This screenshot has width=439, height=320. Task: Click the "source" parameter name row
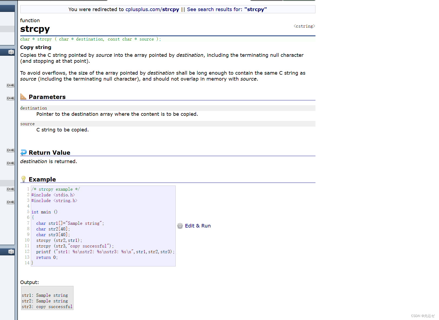168,124
